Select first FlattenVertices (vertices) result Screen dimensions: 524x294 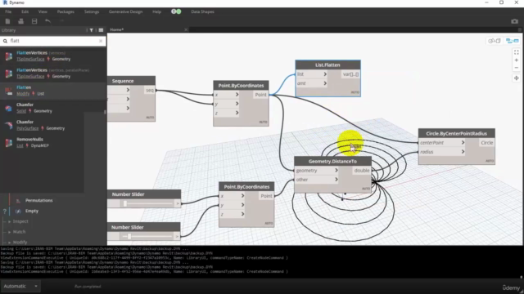pyautogui.click(x=53, y=56)
